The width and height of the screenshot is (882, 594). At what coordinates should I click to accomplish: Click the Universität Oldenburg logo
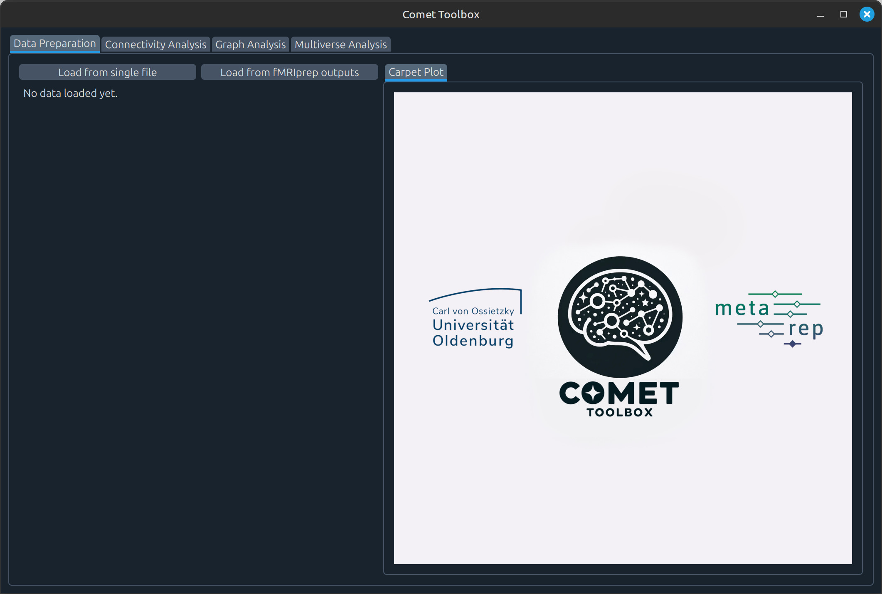pos(475,318)
